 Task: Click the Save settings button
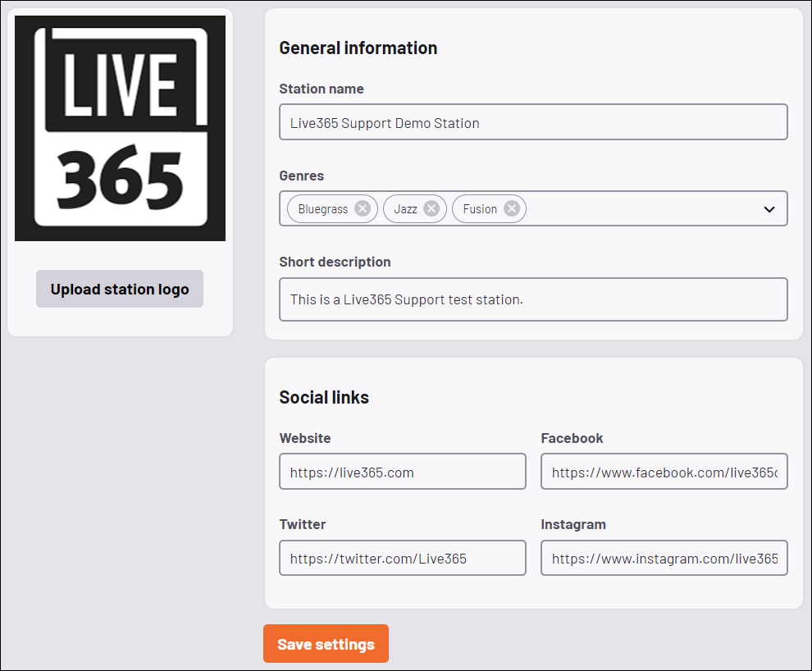(326, 644)
